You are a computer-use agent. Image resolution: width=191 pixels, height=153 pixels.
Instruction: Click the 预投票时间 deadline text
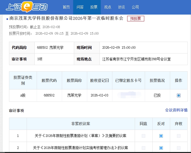tap(34, 27)
